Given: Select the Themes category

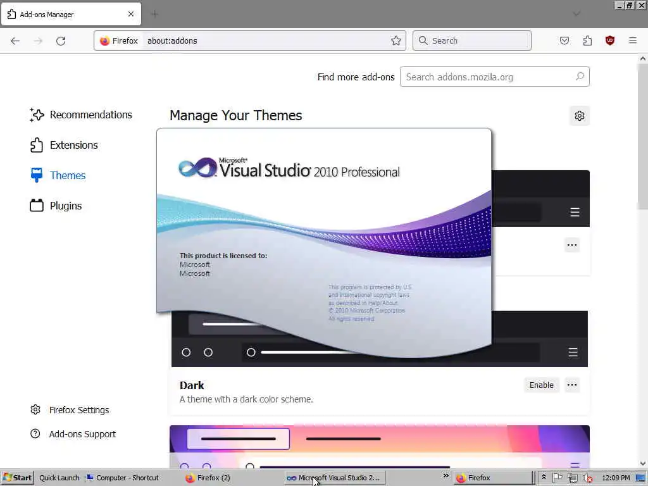Looking at the screenshot, I should 58,175.
